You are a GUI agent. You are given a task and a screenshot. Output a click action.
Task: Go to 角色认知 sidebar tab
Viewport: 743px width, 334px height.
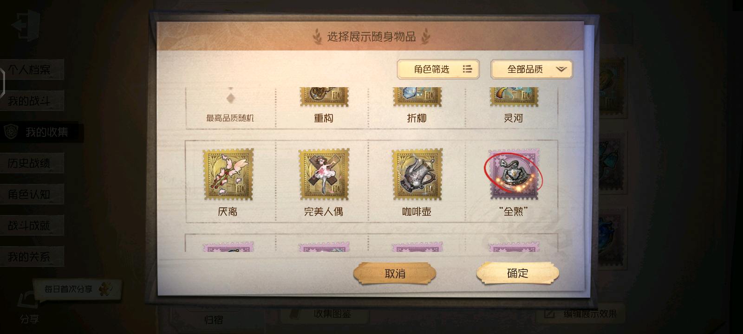32,194
